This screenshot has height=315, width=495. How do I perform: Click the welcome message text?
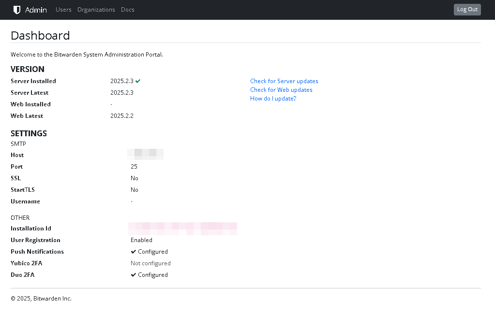(x=87, y=55)
